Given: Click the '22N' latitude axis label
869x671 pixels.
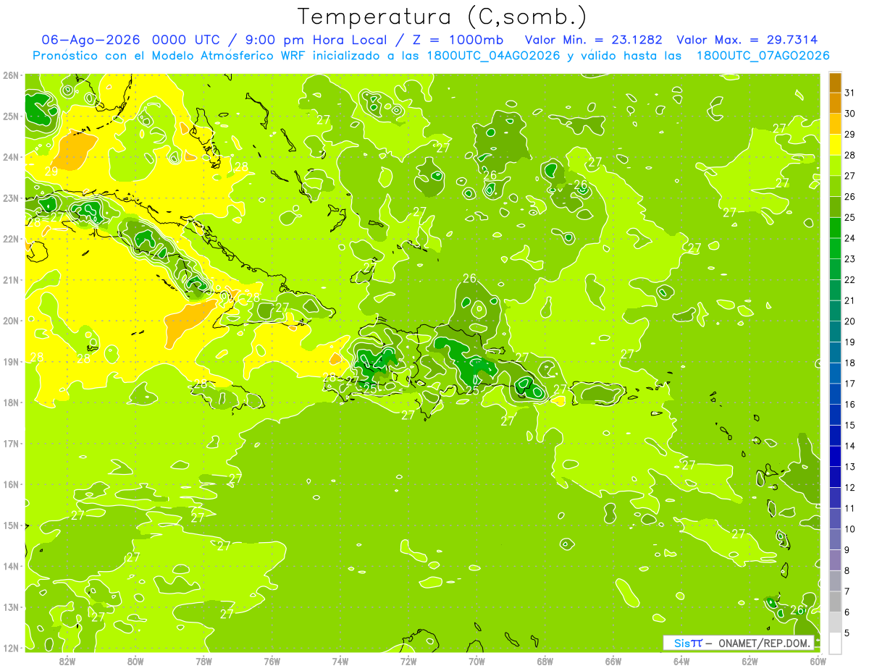Looking at the screenshot, I should [11, 239].
